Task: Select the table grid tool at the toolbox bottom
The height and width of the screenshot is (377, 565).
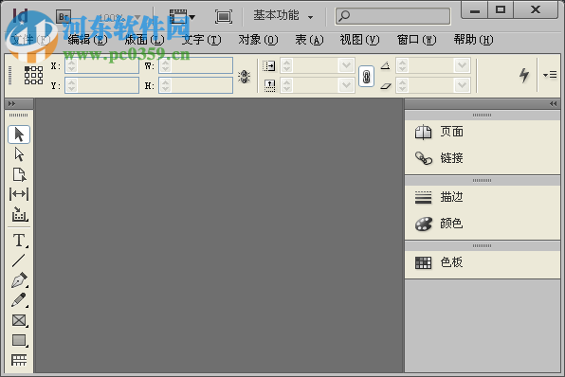Action: pyautogui.click(x=19, y=360)
